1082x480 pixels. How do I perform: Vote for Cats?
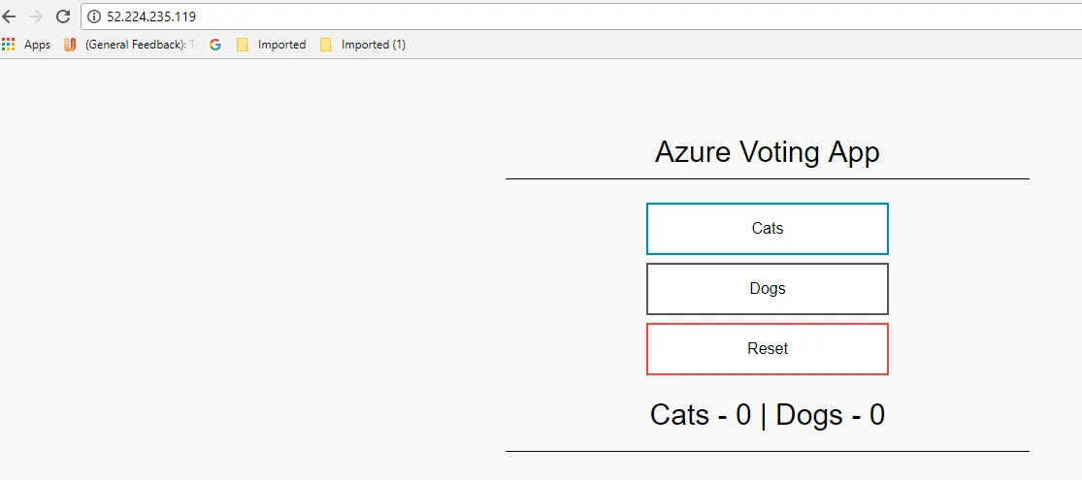point(767,229)
